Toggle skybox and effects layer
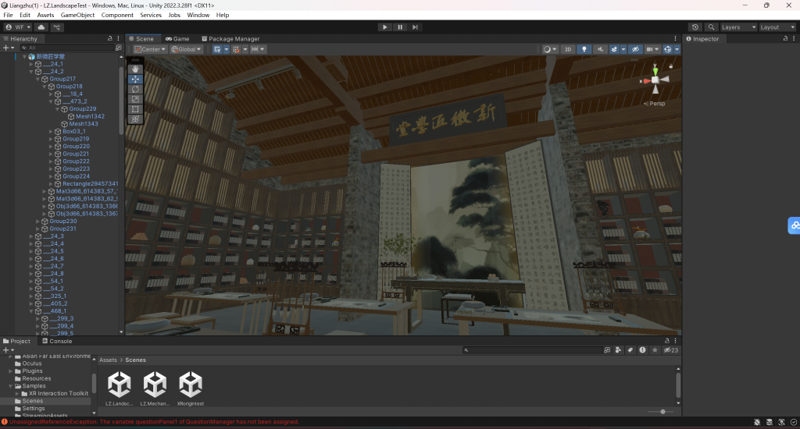The image size is (800, 429). tap(614, 49)
